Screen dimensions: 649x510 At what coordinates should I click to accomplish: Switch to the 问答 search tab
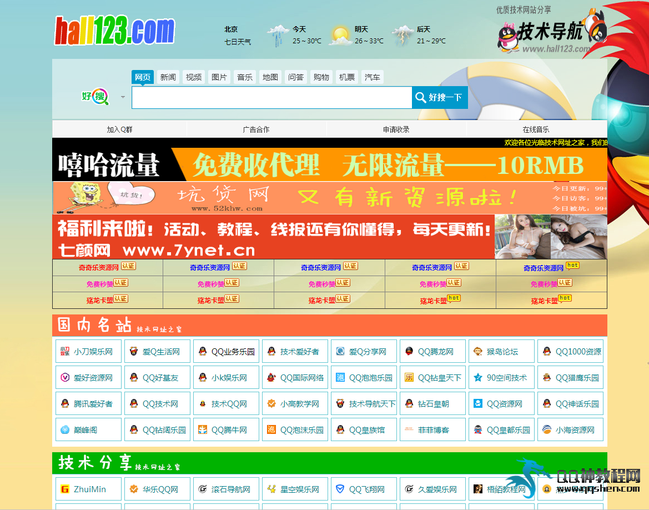click(x=296, y=77)
